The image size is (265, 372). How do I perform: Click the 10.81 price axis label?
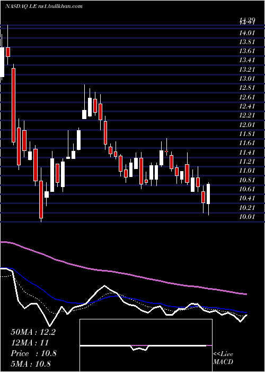pos(247,180)
